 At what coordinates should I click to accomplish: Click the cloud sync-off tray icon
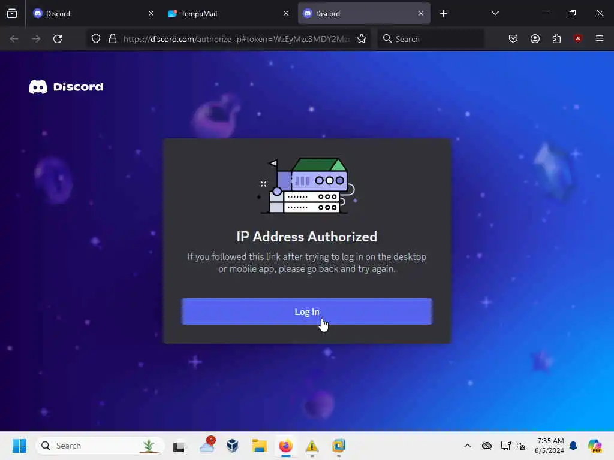coord(487,446)
